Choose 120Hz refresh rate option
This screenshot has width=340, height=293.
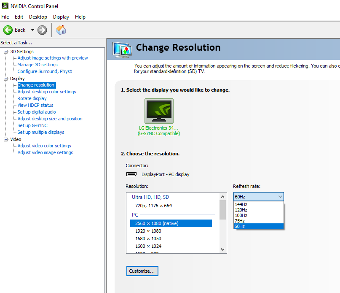[x=258, y=210]
